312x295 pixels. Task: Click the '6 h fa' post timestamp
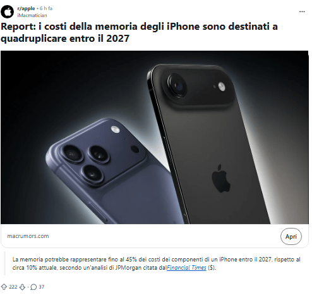46,8
